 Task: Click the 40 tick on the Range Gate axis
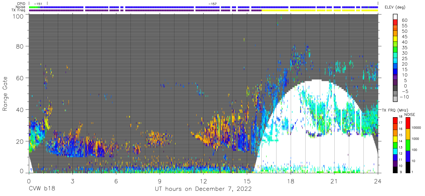click(20, 110)
